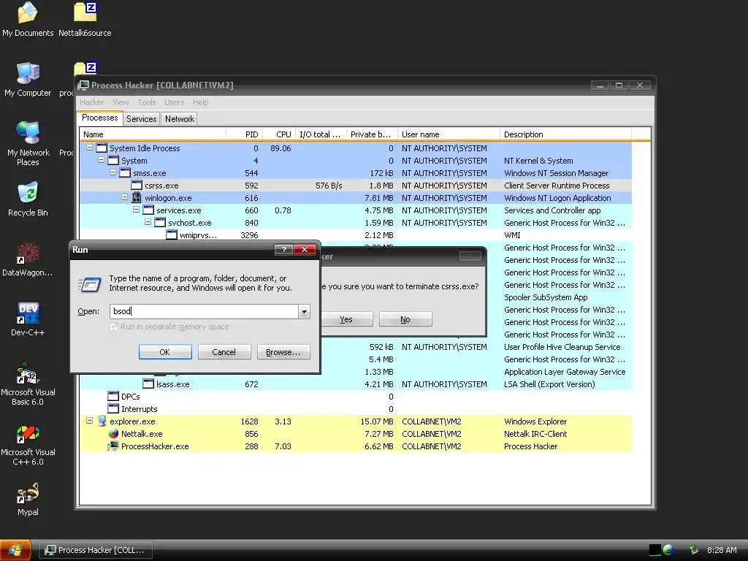Click csrss.exe process icon
The image size is (748, 561).
tap(137, 185)
